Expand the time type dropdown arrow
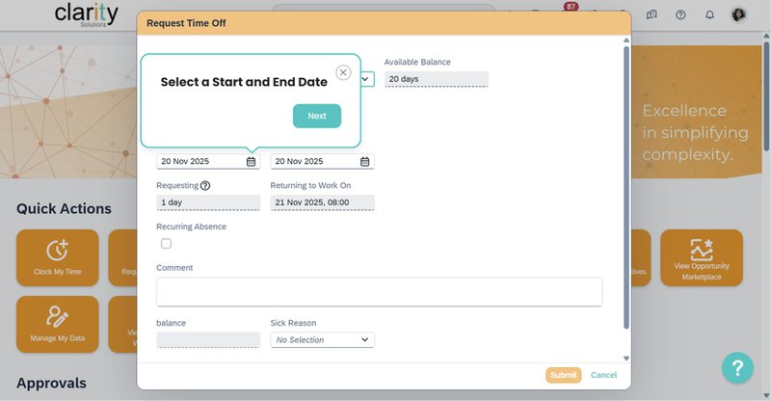 (x=366, y=79)
